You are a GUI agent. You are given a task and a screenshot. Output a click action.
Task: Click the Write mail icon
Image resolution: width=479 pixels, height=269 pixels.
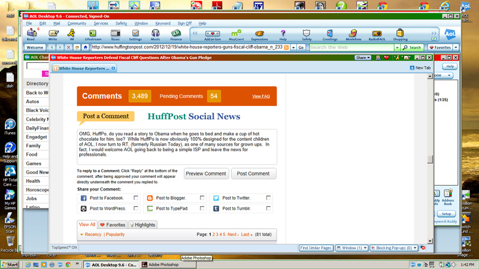[x=53, y=34]
